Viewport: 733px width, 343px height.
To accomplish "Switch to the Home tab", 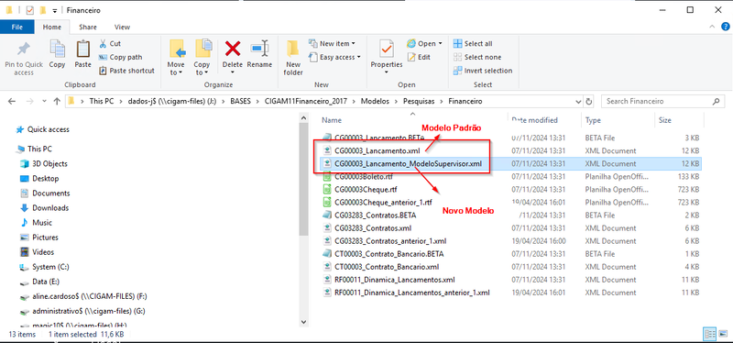I will [x=52, y=28].
